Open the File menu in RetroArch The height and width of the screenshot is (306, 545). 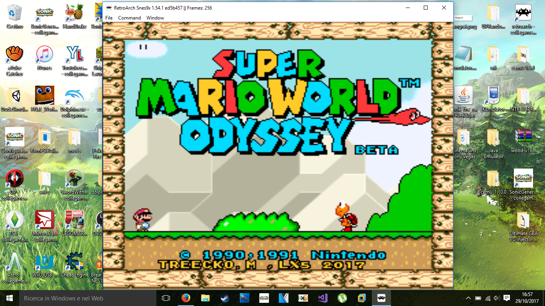(x=109, y=18)
